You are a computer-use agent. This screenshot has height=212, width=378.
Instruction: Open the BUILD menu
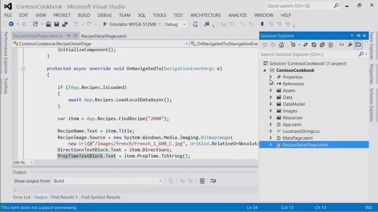coord(84,15)
